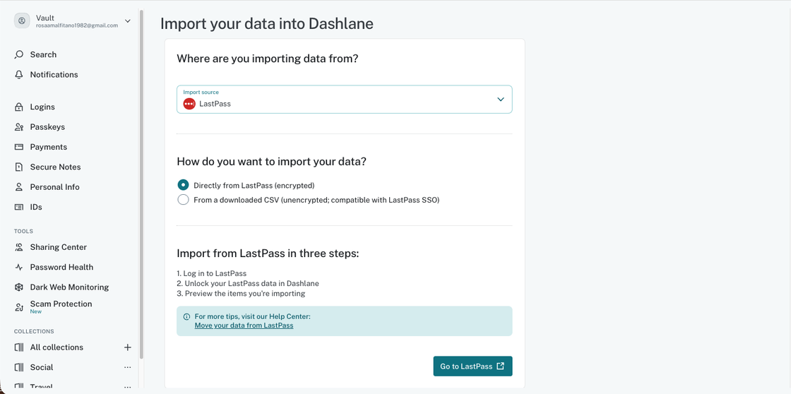Click the Scam Protection icon
Image resolution: width=791 pixels, height=394 pixels.
(x=19, y=306)
